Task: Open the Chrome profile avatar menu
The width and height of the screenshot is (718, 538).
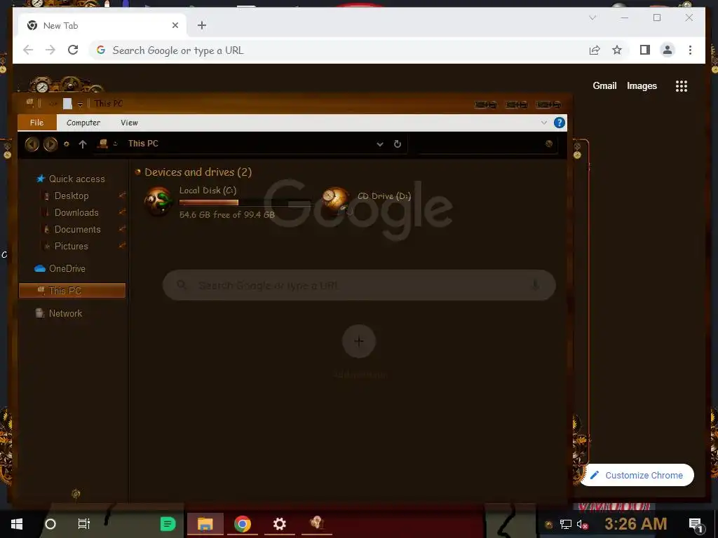Action: [x=668, y=50]
